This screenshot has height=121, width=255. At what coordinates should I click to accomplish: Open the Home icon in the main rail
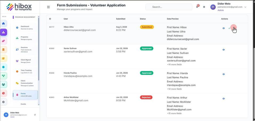tap(3, 23)
